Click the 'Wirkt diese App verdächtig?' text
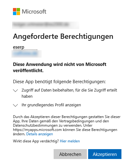The width and height of the screenshot is (135, 163). (36, 141)
